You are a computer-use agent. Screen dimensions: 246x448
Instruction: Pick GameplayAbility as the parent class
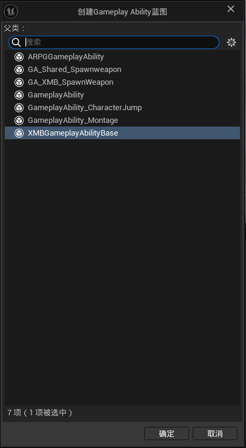pos(122,95)
